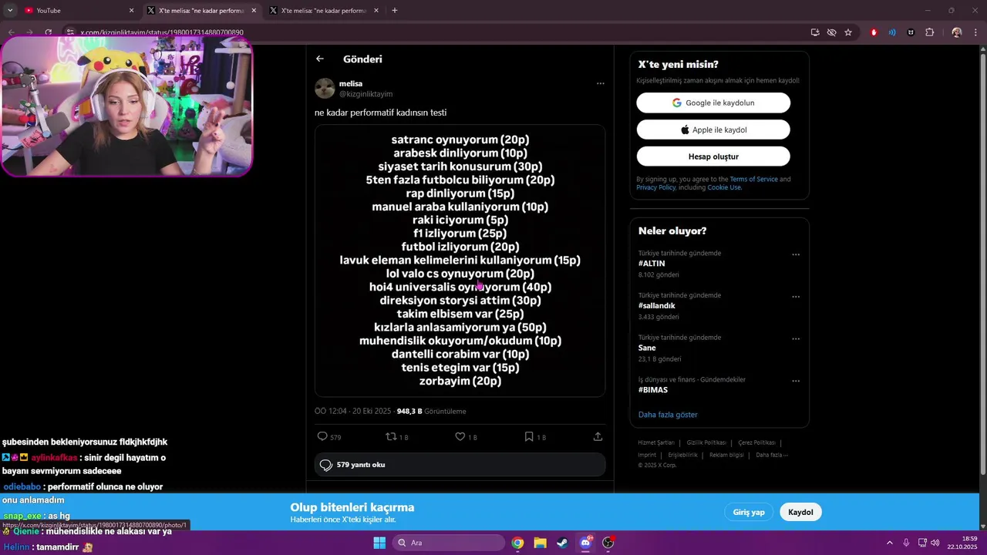Reload the page with the refresh icon
Viewport: 987px width, 555px height.
click(48, 32)
